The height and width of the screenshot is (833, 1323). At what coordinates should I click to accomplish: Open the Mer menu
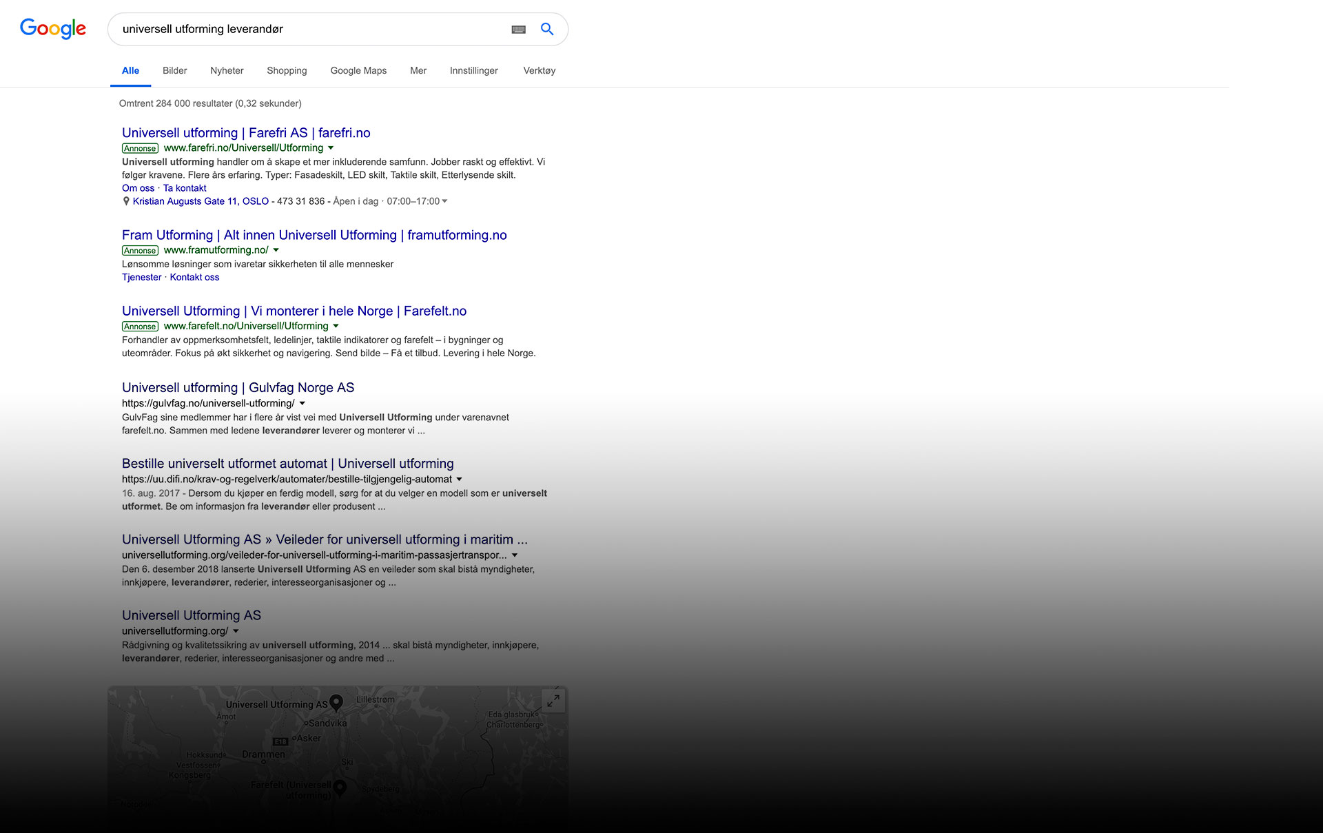(418, 70)
